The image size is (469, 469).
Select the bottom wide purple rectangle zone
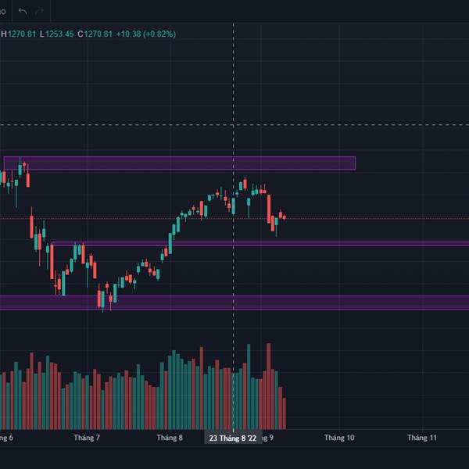234,302
